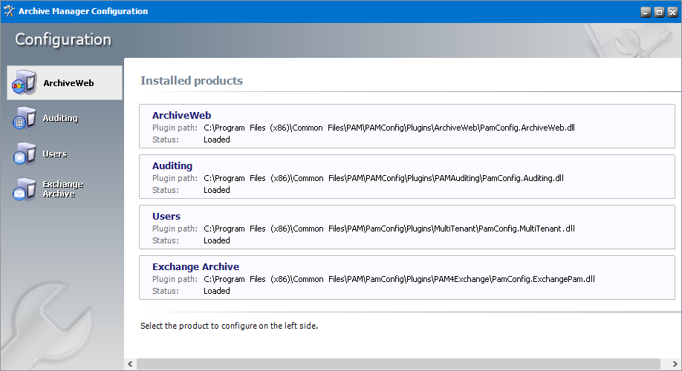Click the Users heading in Installed products
The image size is (682, 371).
point(166,216)
